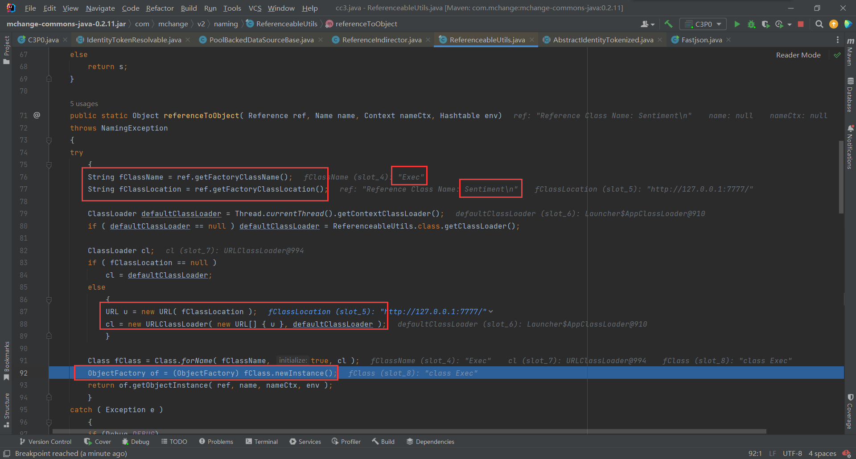Open the TODO tool window

(174, 442)
